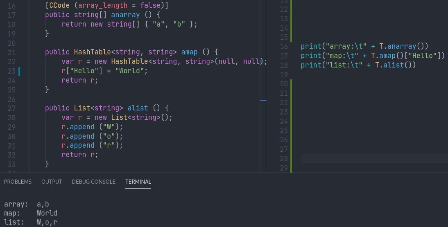Click 'array_length' in CCode attribute

coord(103,5)
